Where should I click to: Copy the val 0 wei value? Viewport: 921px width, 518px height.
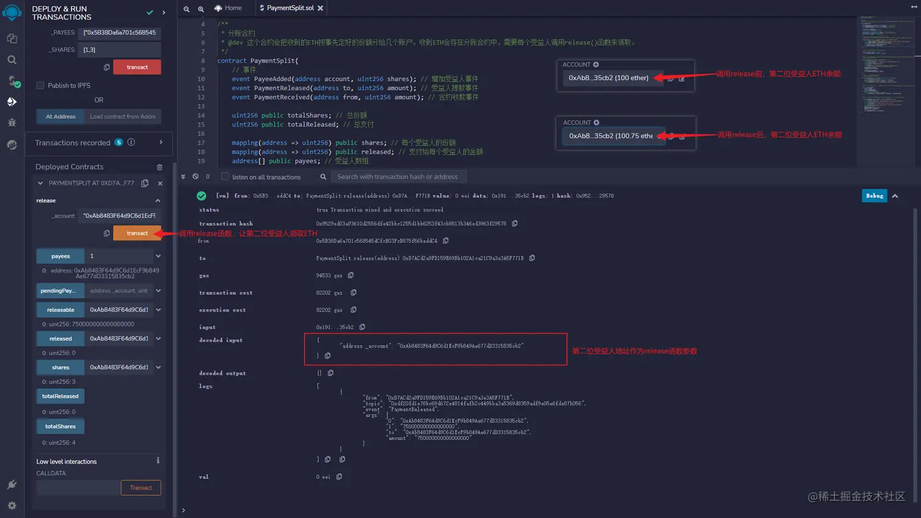click(x=339, y=477)
